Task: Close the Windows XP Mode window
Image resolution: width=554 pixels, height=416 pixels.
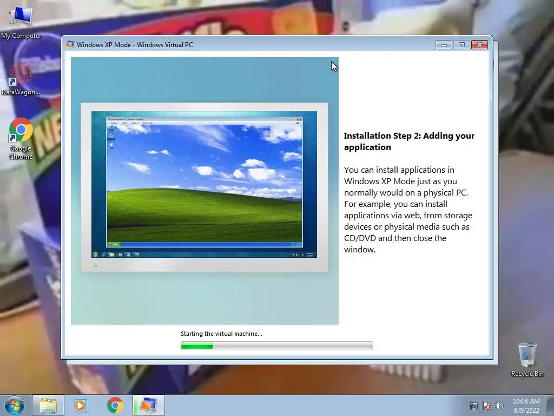Action: click(x=479, y=45)
